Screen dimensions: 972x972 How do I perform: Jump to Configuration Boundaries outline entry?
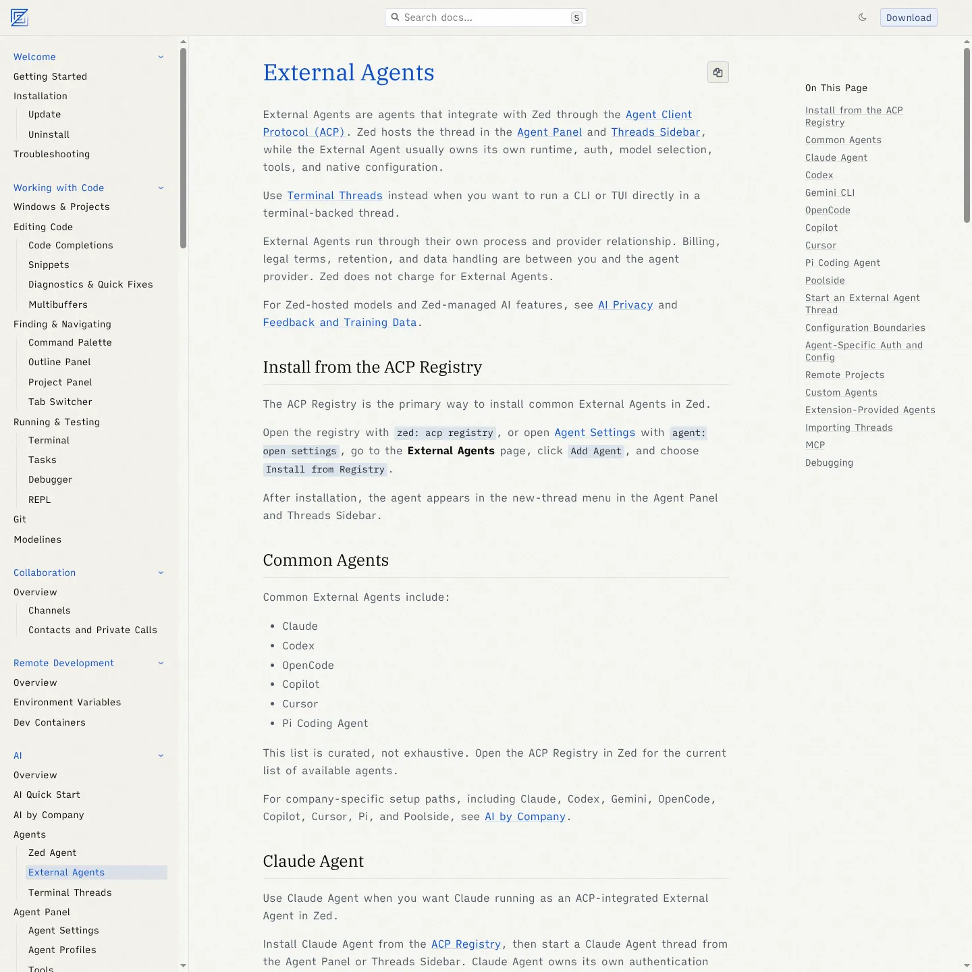[x=865, y=327]
